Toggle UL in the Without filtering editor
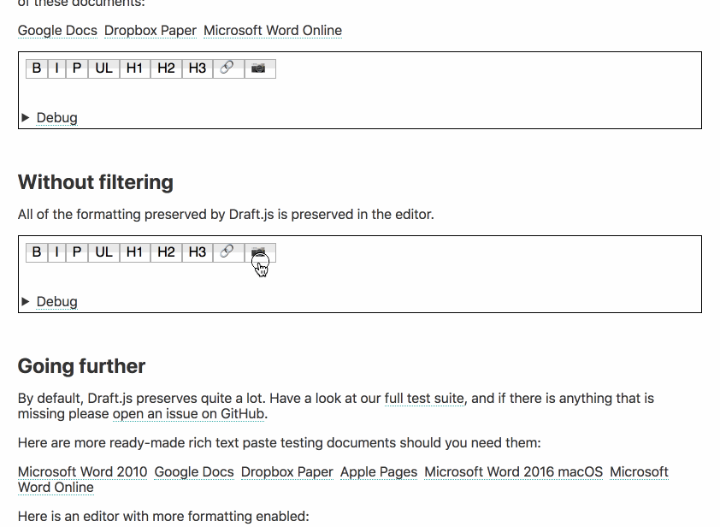This screenshot has width=720, height=527. (x=103, y=252)
